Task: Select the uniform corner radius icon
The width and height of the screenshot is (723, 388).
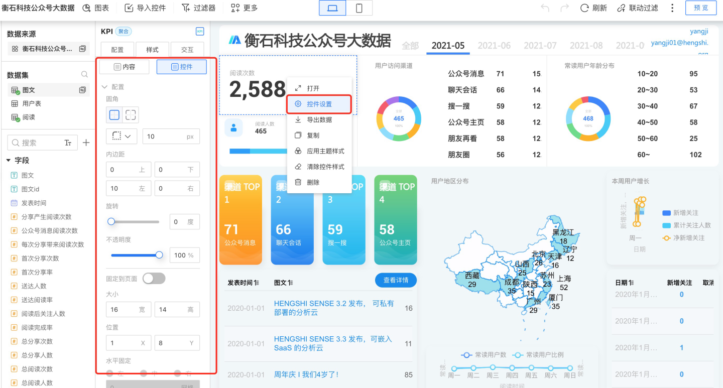Action: (x=114, y=115)
